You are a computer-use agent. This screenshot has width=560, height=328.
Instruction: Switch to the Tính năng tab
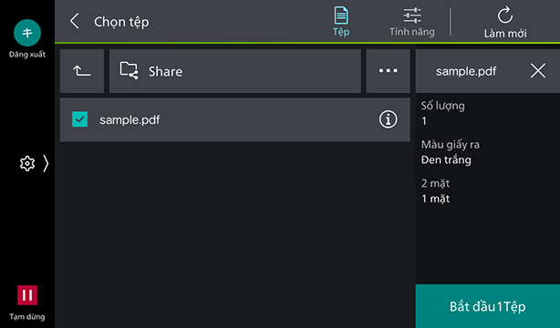pos(411,22)
